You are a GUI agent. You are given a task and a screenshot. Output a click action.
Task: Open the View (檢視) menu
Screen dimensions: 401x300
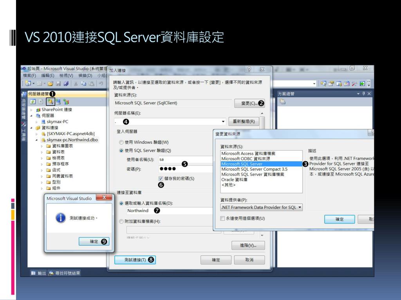click(66, 75)
